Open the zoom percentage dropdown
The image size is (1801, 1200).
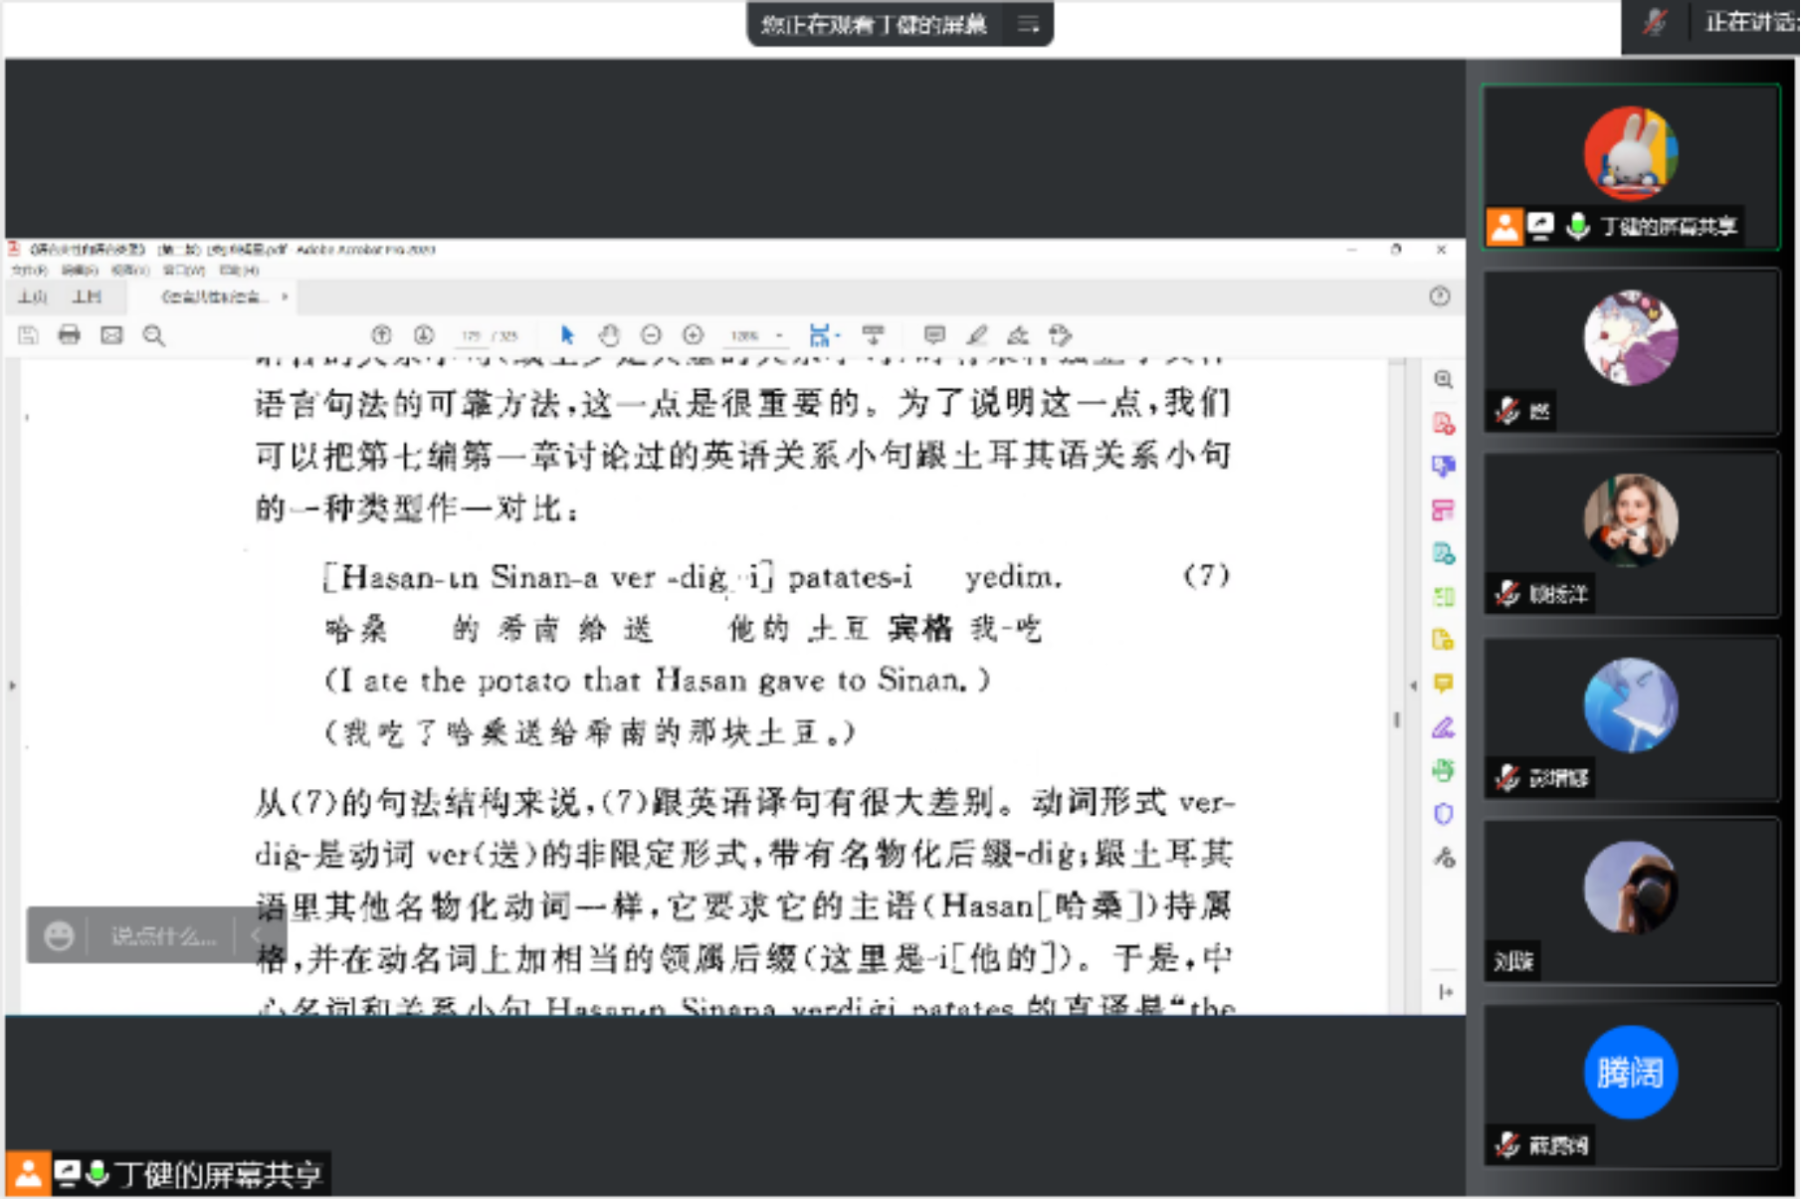[x=779, y=336]
